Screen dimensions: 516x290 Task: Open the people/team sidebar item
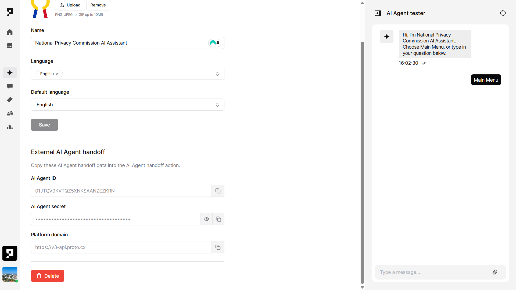(x=10, y=113)
